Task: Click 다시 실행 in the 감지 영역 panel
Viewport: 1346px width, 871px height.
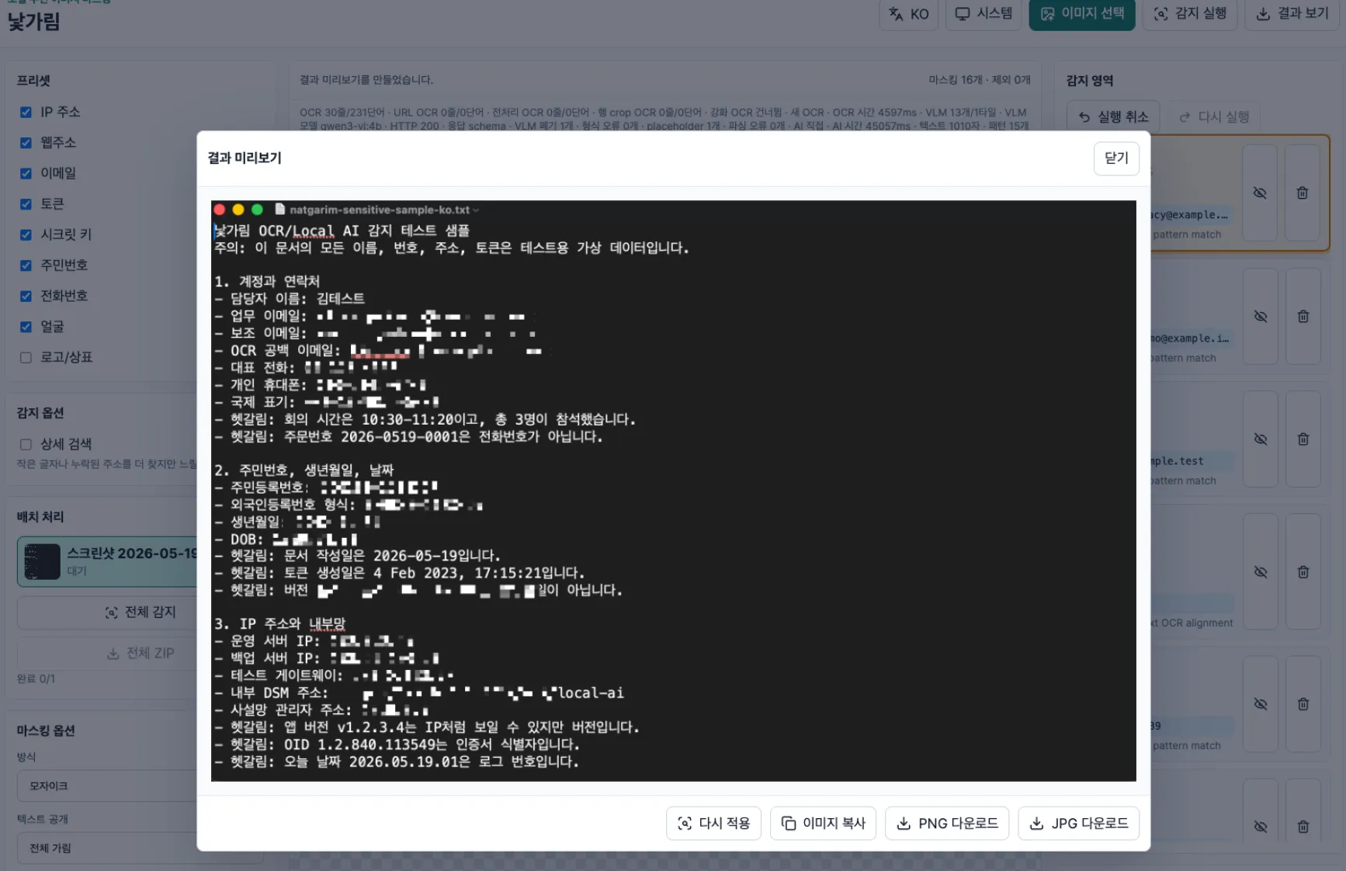Action: (x=1214, y=117)
